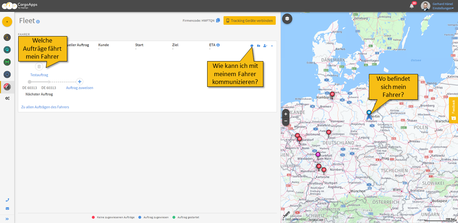Expand the sidebar with double chevron

[x=7, y=219]
